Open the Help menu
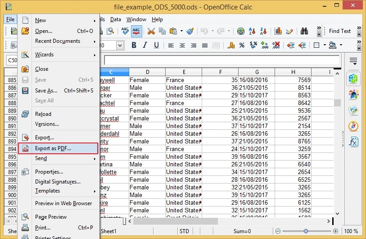Image resolution: width=366 pixels, height=239 pixels. click(157, 19)
